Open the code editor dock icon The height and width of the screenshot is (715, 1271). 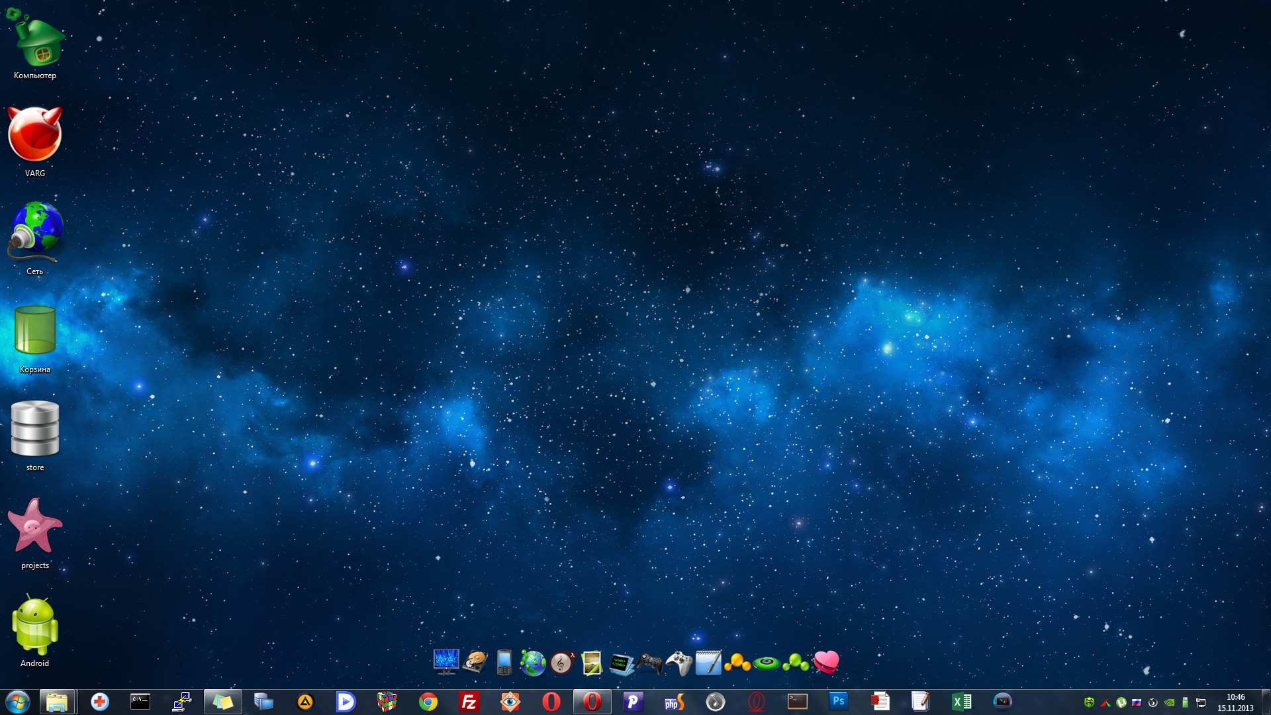coord(621,663)
